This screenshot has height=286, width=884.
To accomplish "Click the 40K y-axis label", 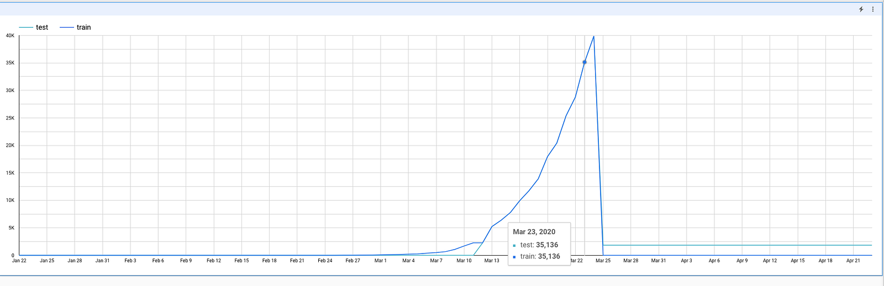I will click(x=10, y=35).
